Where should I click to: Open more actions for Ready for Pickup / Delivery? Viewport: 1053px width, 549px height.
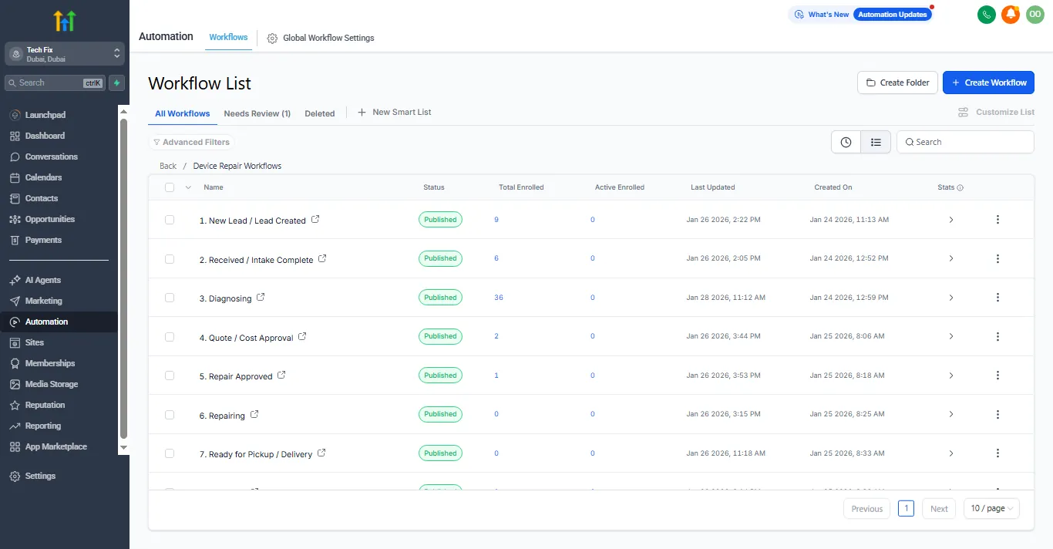coord(997,453)
